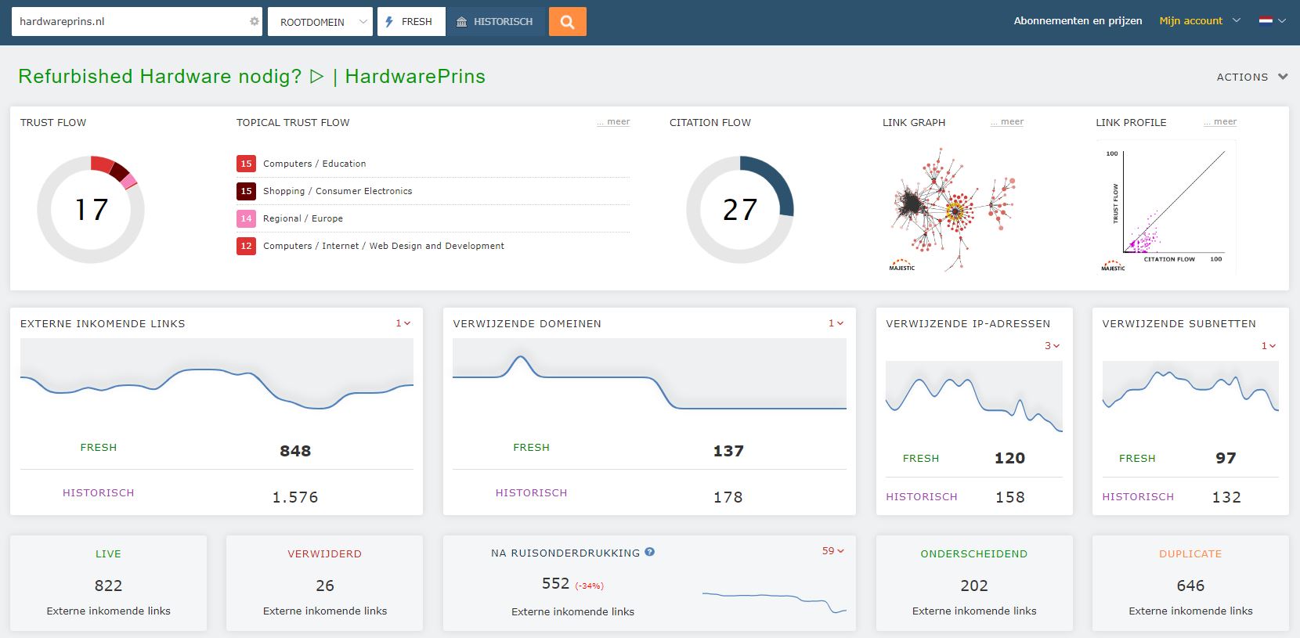Click the Historisch bank building icon
Viewport: 1300px width, 638px height.
pyautogui.click(x=462, y=22)
